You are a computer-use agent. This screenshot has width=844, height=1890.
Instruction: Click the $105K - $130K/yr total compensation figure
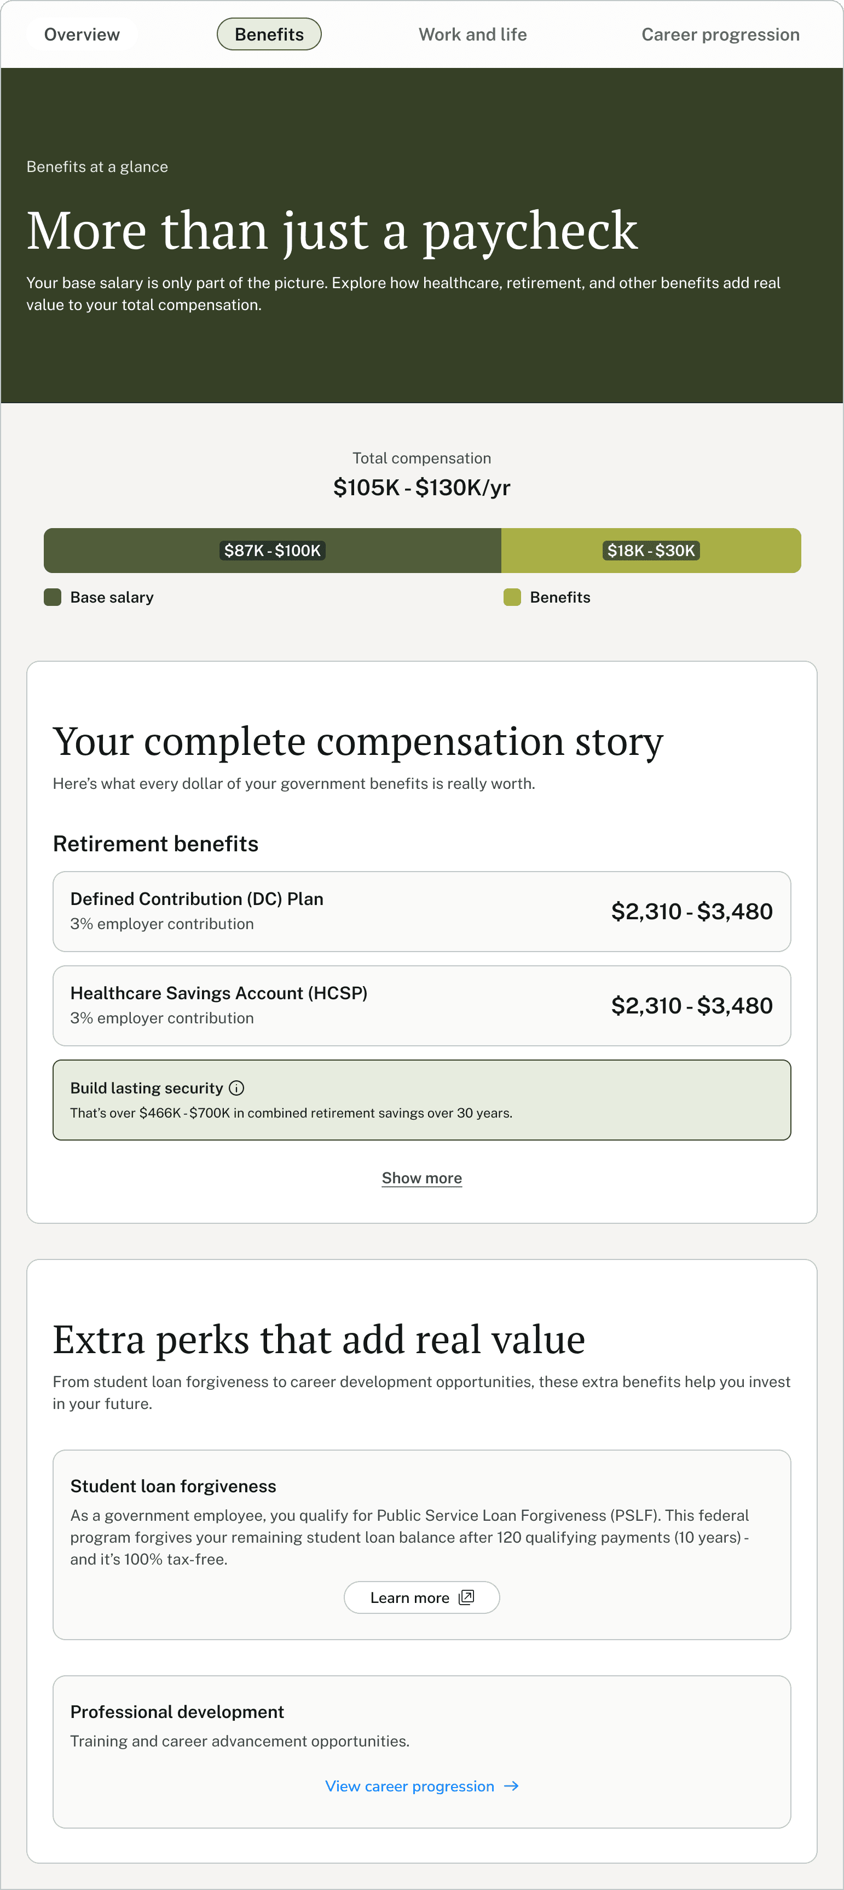[421, 487]
